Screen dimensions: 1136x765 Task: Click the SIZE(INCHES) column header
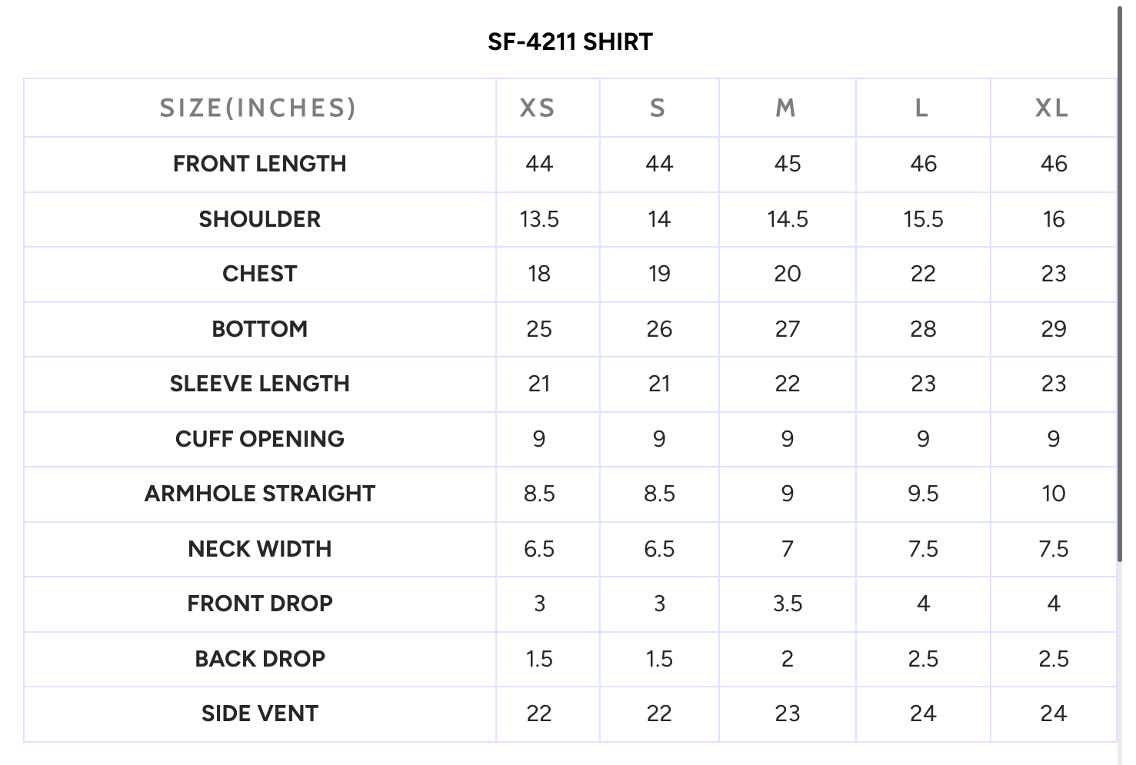258,108
